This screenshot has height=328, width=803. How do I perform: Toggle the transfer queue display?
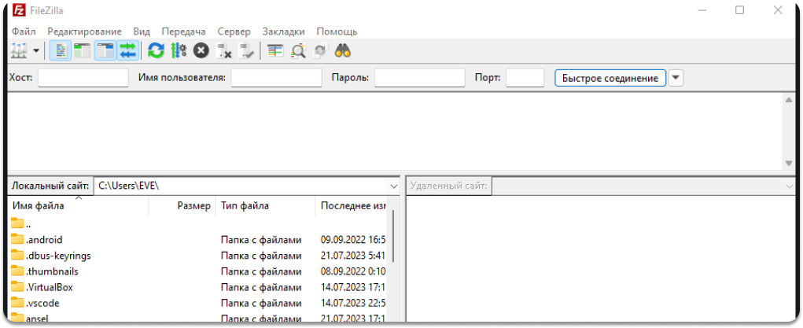point(128,51)
